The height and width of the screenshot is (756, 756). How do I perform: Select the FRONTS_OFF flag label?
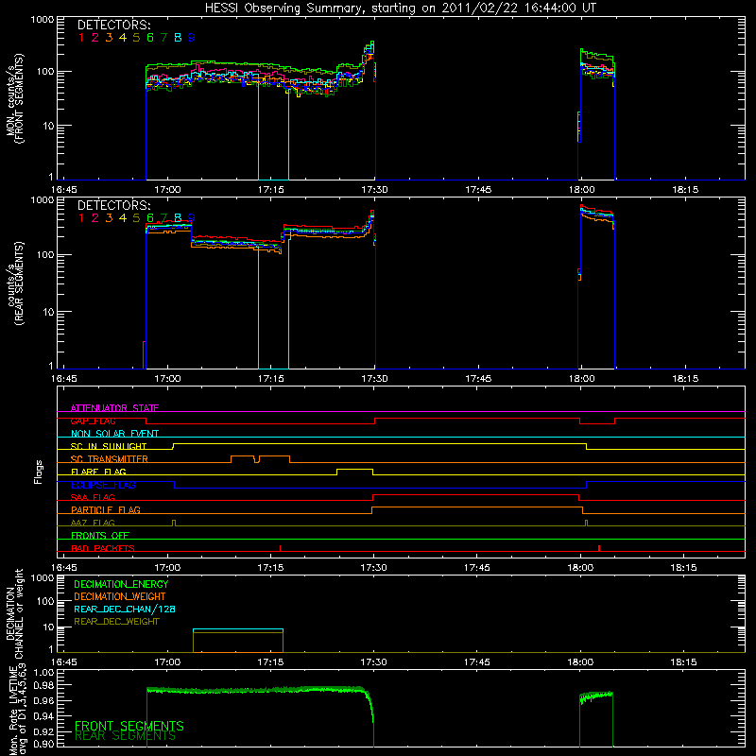(100, 535)
